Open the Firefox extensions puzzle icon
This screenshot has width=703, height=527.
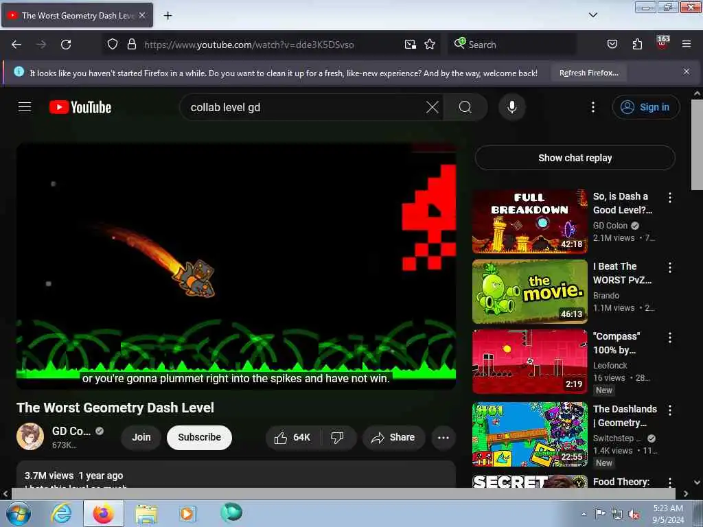click(637, 45)
